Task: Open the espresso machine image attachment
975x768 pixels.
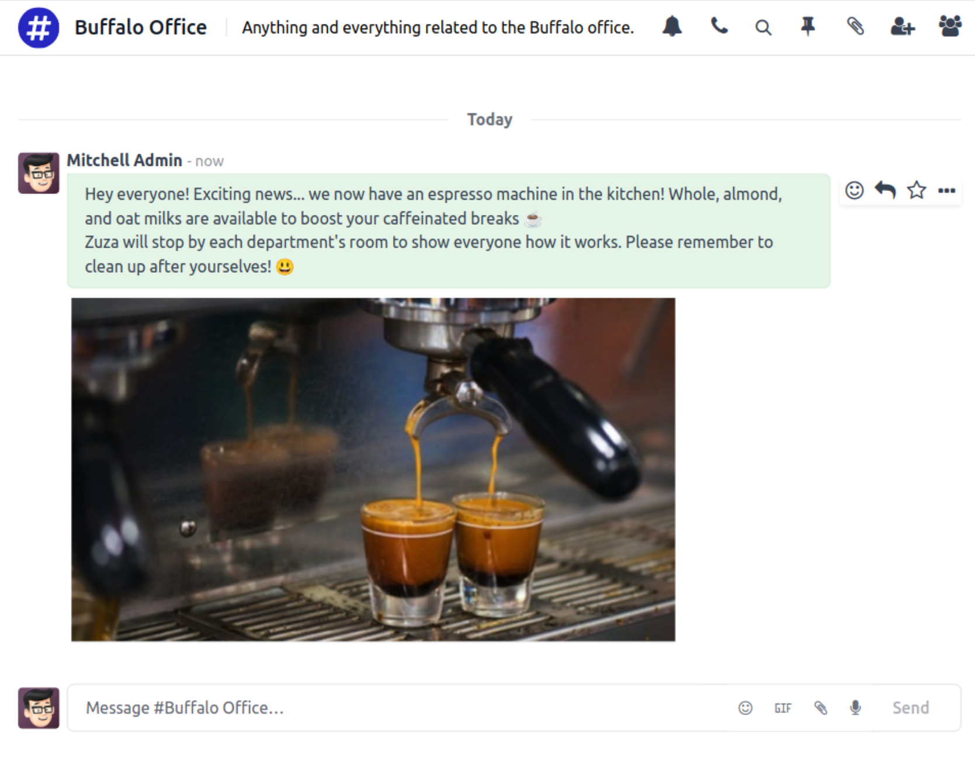Action: (373, 470)
